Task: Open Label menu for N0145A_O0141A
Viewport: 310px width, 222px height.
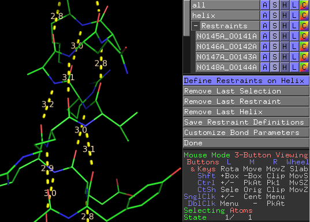Action: coord(294,36)
